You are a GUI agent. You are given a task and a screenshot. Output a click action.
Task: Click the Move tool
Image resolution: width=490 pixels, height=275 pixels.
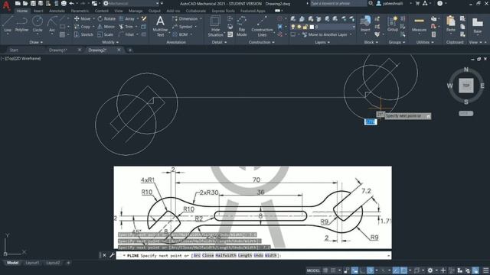[x=82, y=18]
